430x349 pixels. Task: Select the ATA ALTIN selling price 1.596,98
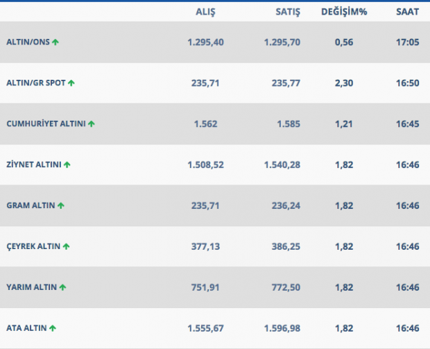(x=283, y=328)
